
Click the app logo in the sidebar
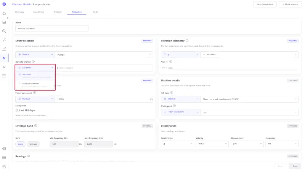click(4, 4)
